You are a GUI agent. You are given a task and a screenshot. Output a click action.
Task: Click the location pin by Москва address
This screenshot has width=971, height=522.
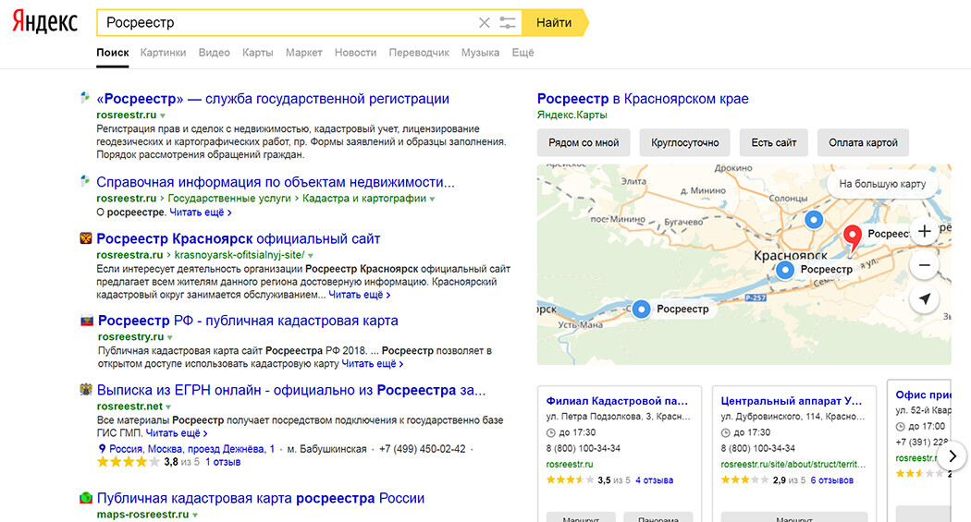tap(102, 449)
